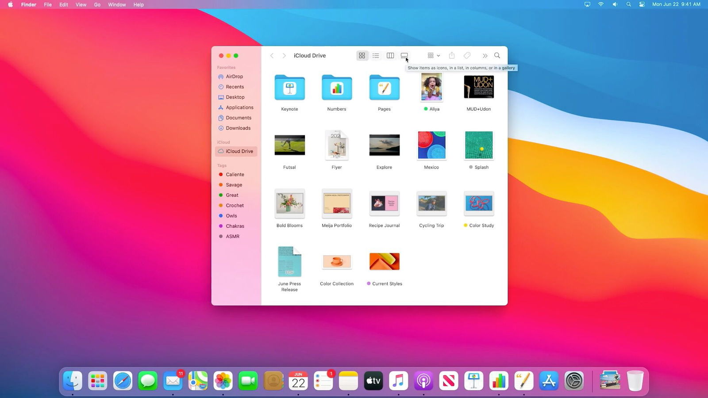Select icon view in Finder toolbar

pyautogui.click(x=362, y=56)
